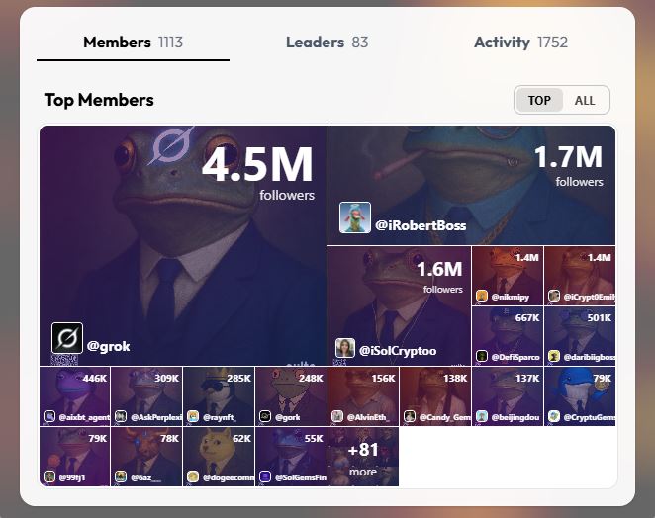Switch to the Leaders tab
The image size is (655, 518).
(x=327, y=43)
